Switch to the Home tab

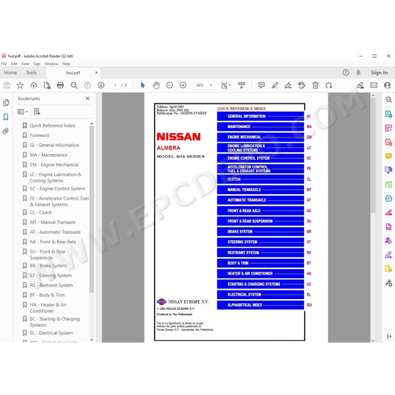coord(10,73)
